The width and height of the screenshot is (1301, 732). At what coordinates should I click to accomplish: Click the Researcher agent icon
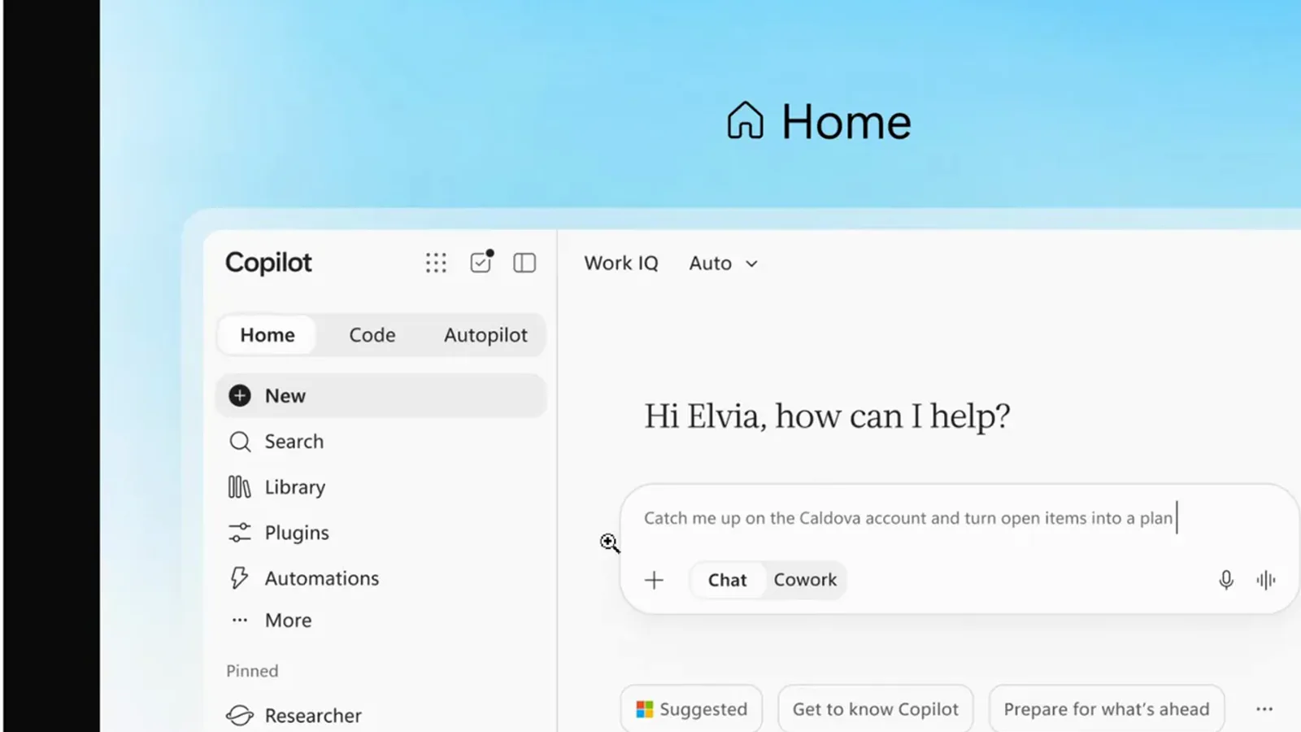click(240, 715)
